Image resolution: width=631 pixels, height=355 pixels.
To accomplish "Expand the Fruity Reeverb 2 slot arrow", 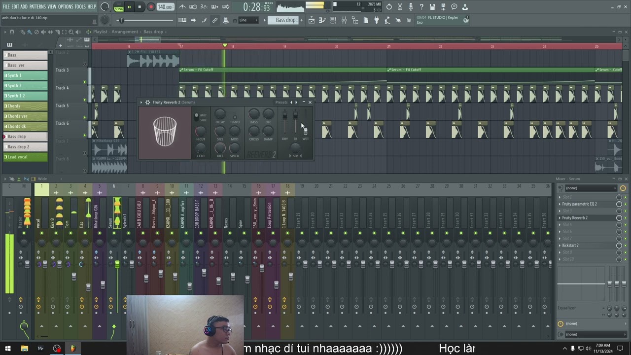I will coord(560,218).
